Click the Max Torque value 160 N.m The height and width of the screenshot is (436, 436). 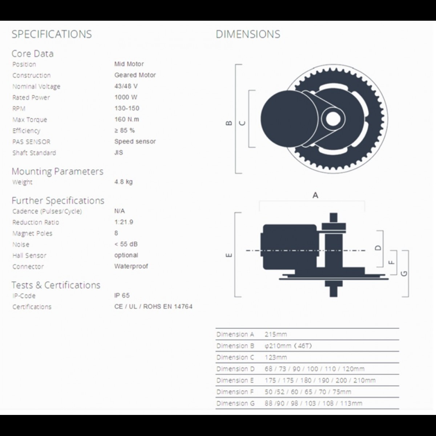coord(126,119)
